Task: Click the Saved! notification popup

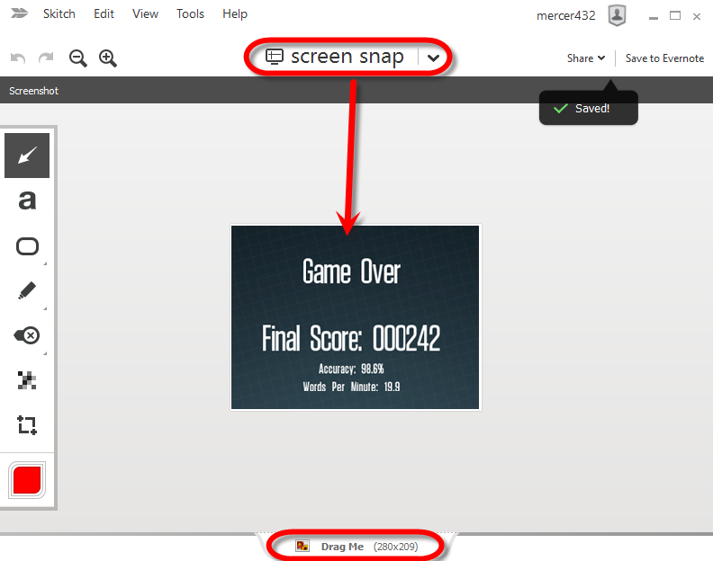Action: pyautogui.click(x=589, y=108)
